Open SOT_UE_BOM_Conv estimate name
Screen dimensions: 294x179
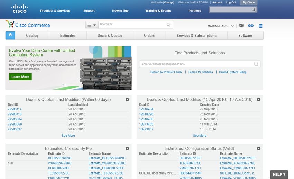click(238, 173)
